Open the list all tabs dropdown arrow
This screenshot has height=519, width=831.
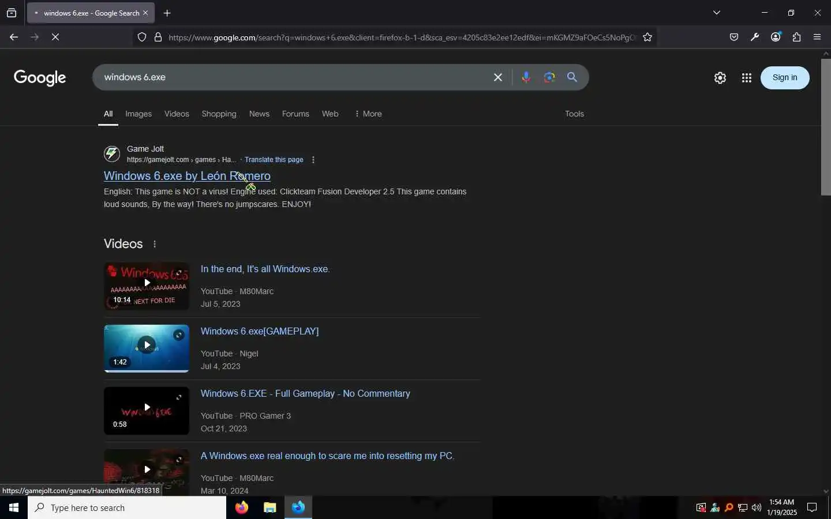[717, 13]
